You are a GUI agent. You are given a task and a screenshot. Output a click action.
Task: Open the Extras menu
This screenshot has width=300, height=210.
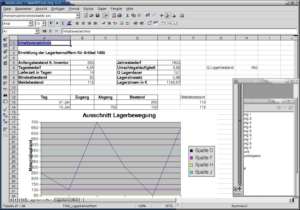[88, 9]
